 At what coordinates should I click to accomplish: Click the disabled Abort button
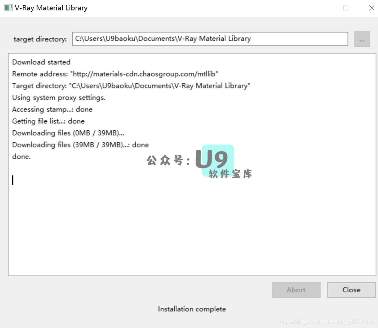click(x=296, y=290)
